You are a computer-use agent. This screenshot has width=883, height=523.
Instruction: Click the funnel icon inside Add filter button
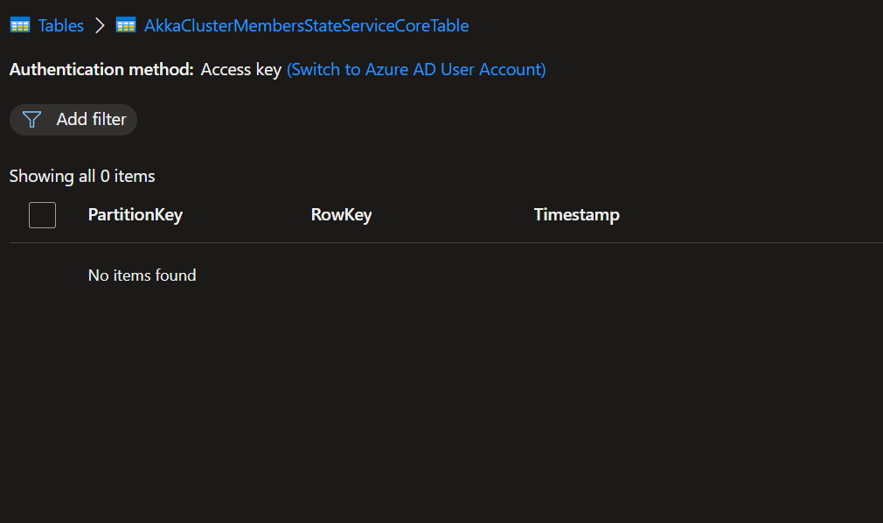coord(31,119)
